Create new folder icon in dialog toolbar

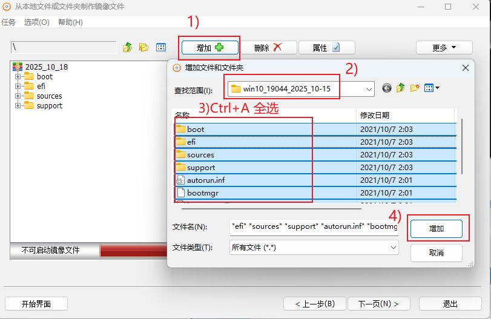tap(415, 88)
